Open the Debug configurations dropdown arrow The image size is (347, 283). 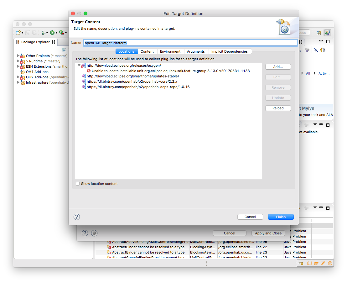[x=47, y=33]
